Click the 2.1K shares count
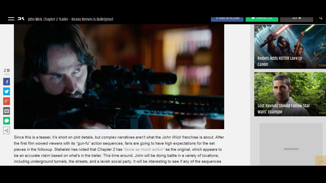The width and height of the screenshot is (326, 183). click(x=7, y=71)
